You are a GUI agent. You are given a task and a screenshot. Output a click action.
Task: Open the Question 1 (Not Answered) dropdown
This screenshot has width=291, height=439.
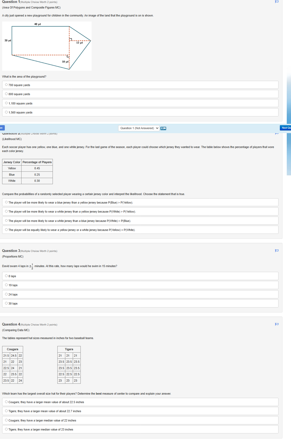tap(139, 128)
